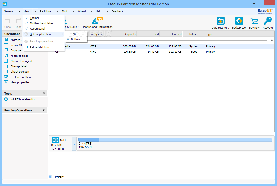277x186 pixels.
Task: Open the Feedback menu
Action: click(117, 11)
